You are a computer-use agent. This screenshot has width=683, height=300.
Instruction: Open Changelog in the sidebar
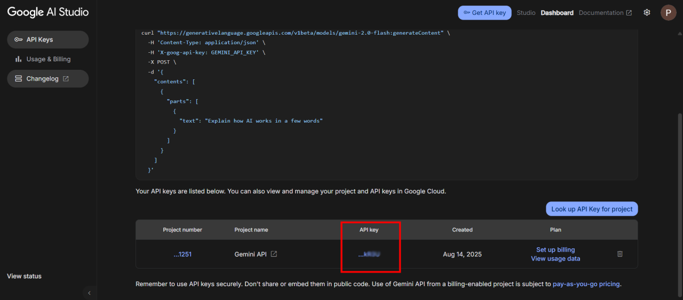[47, 79]
